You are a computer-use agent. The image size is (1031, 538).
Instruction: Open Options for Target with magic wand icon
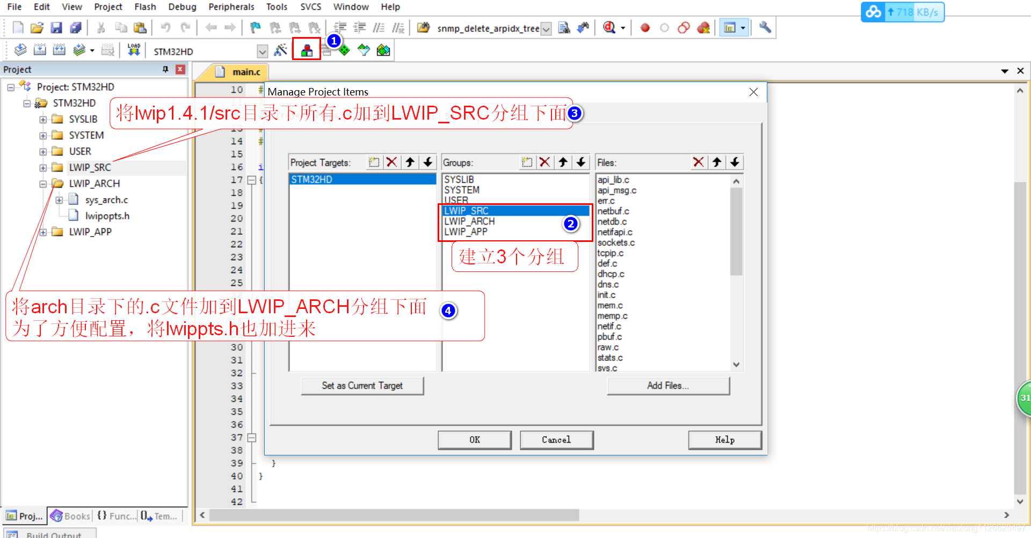(x=281, y=50)
